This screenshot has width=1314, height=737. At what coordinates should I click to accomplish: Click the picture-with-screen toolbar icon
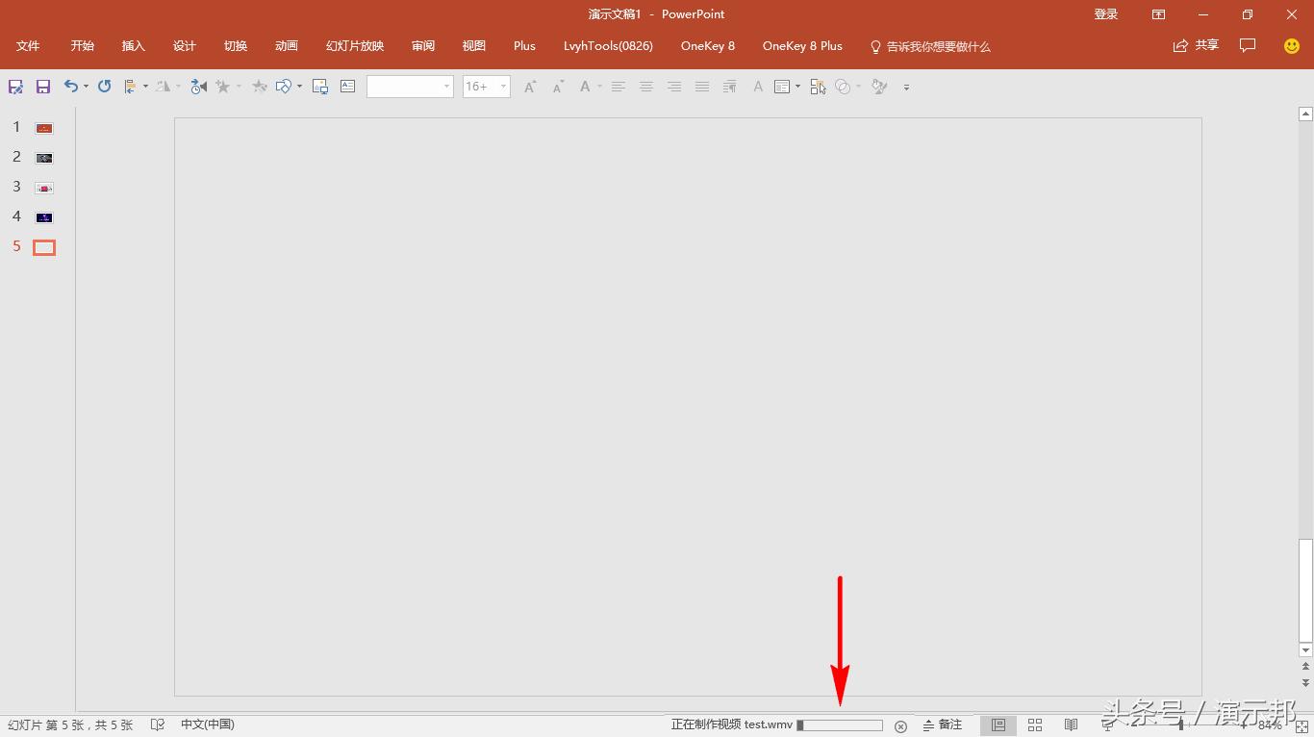click(x=320, y=87)
